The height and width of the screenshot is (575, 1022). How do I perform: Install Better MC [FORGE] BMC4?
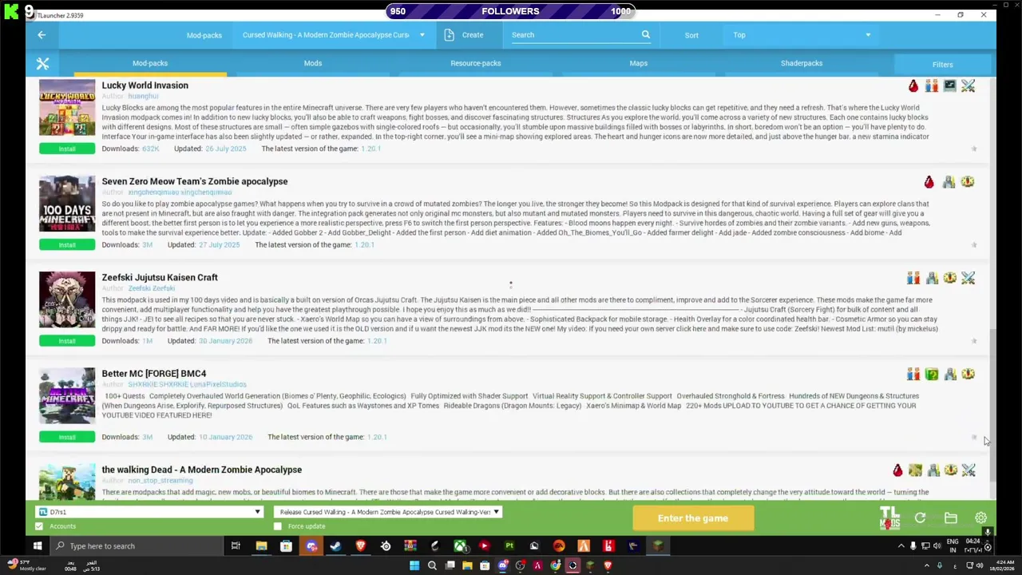[67, 437]
